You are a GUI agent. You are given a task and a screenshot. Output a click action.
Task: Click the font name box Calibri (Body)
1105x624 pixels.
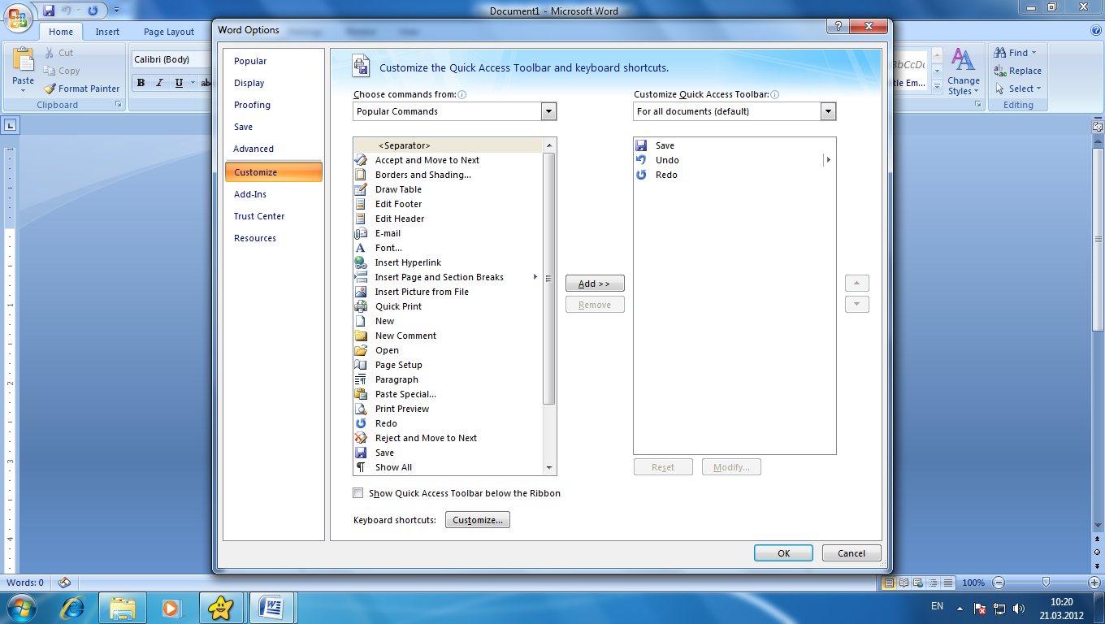(x=171, y=59)
